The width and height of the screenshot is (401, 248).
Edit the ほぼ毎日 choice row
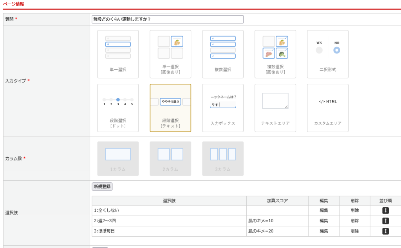(324, 231)
